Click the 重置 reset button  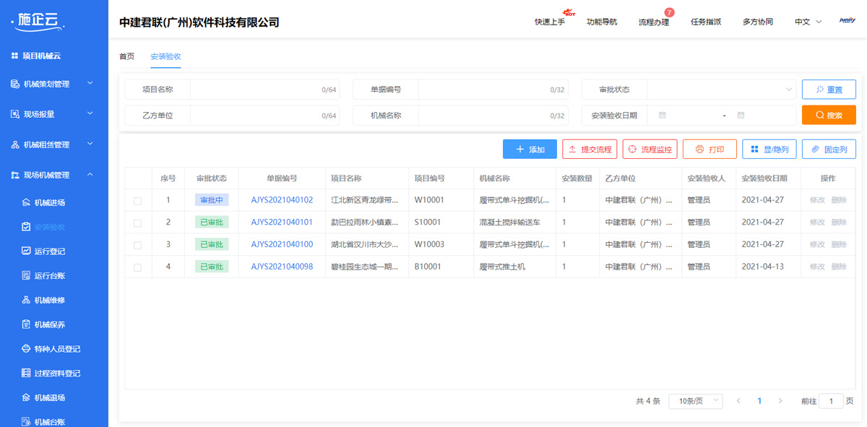(x=829, y=90)
